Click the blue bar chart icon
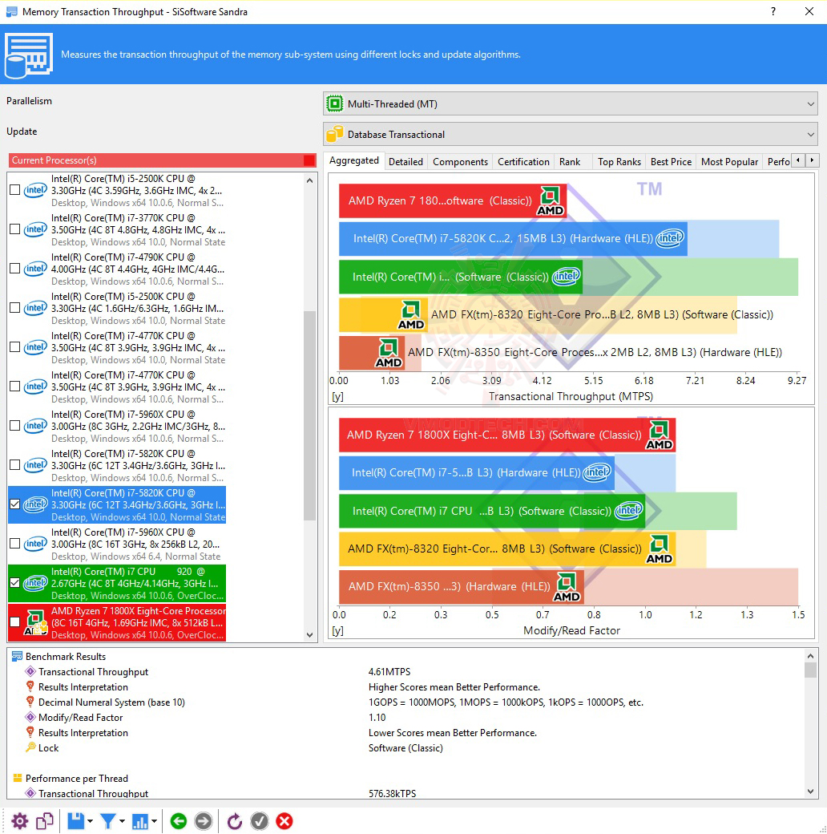The image size is (827, 834). pos(139,820)
